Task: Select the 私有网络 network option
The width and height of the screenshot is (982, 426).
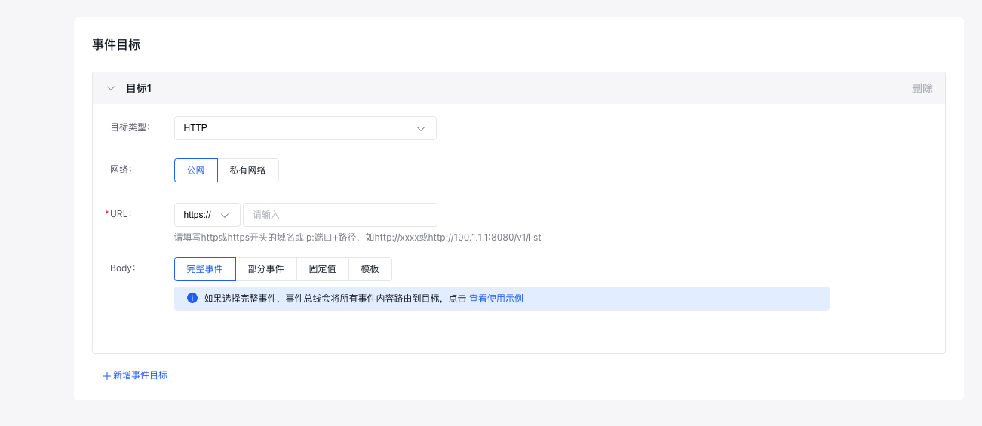Action: [248, 170]
